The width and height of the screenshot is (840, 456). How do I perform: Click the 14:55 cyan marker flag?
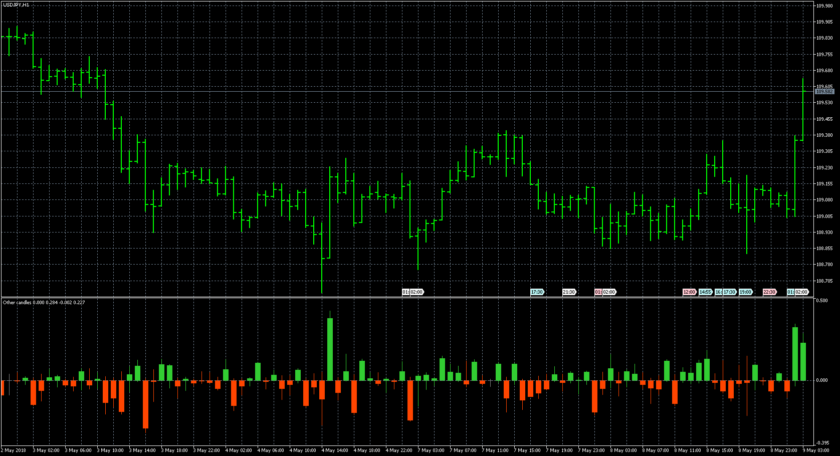[x=706, y=291]
